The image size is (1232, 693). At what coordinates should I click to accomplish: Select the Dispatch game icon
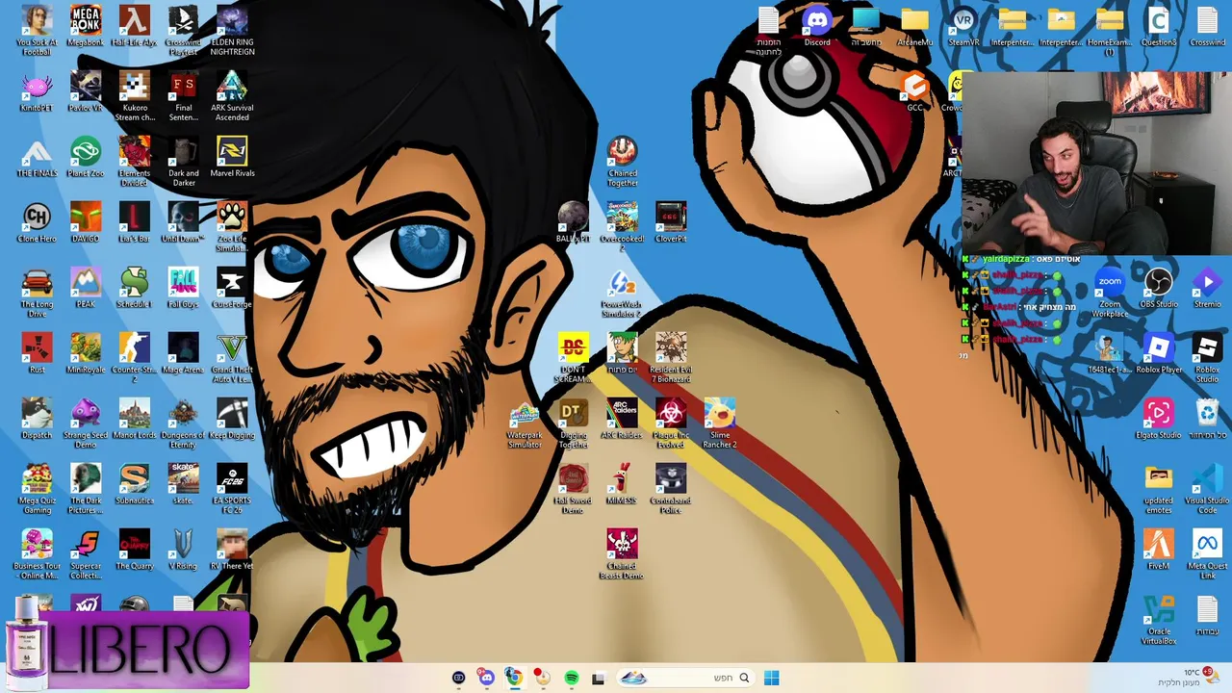(37, 419)
